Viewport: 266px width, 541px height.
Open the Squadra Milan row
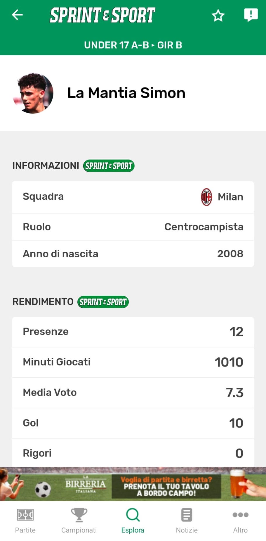pos(133,197)
